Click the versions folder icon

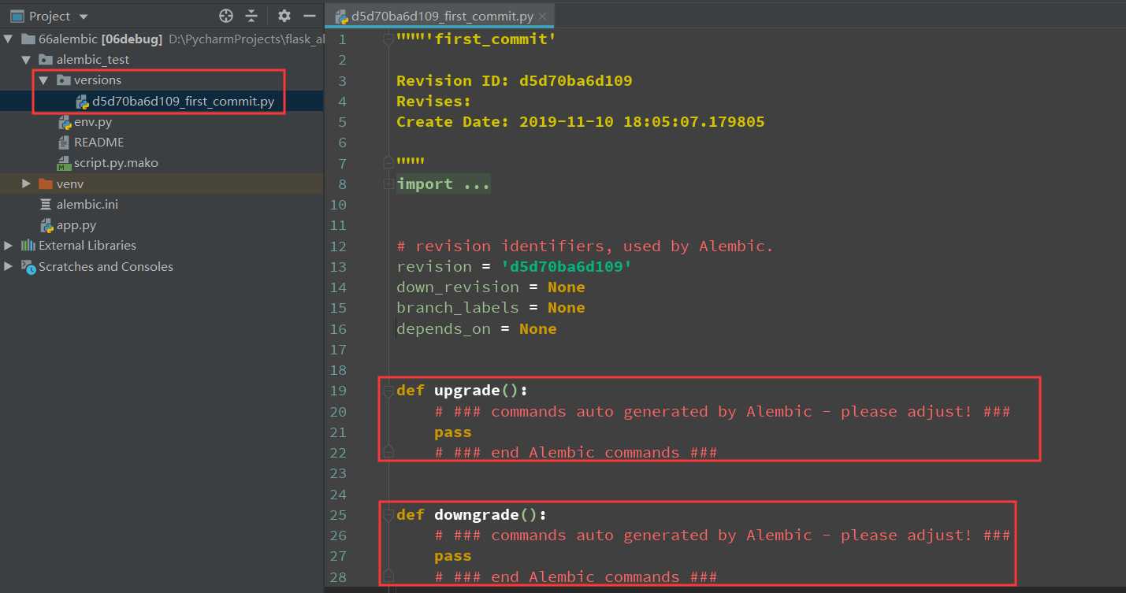tap(64, 80)
